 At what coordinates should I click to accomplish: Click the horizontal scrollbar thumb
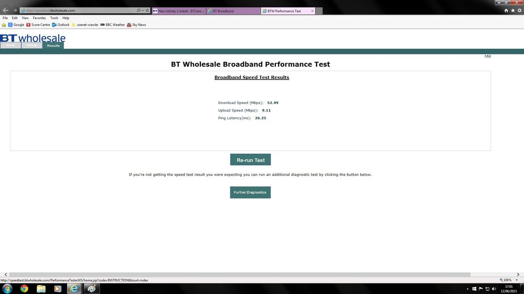(x=239, y=274)
